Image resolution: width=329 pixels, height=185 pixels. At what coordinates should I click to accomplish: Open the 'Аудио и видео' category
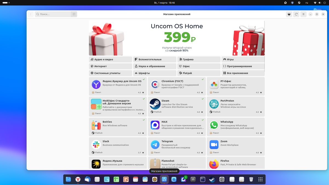(110, 59)
